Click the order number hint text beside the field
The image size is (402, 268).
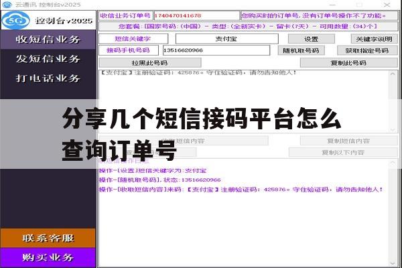314,15
